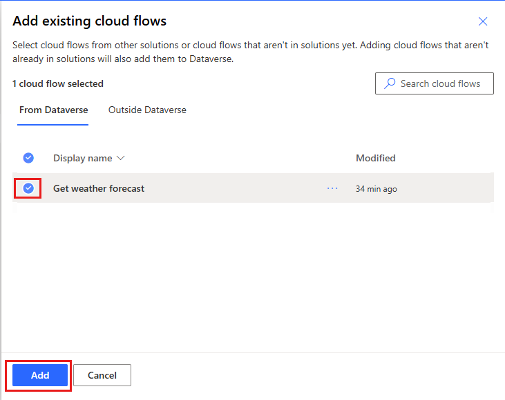Focus the Search cloud flows field

coord(440,83)
